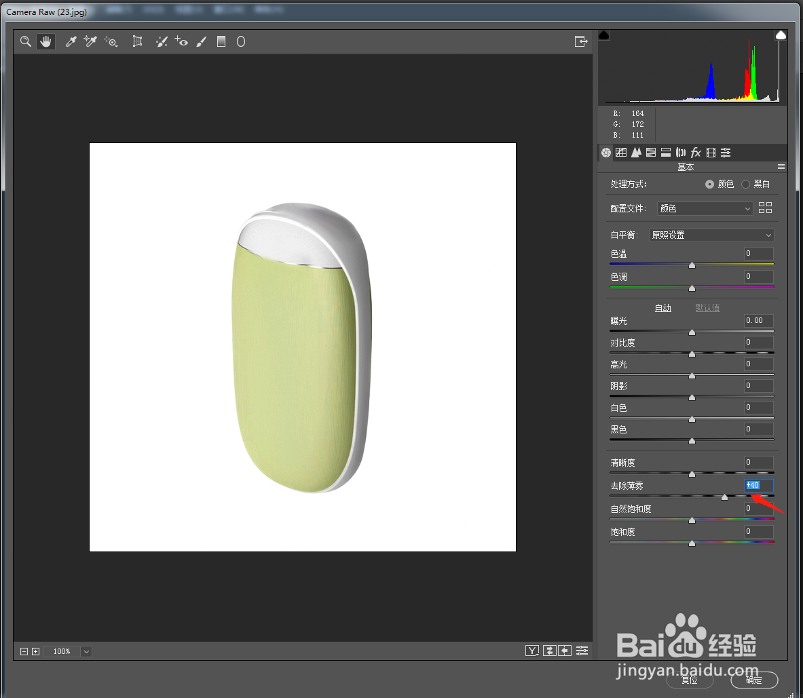
Task: Select the Adjustment Brush tool
Action: coord(202,41)
